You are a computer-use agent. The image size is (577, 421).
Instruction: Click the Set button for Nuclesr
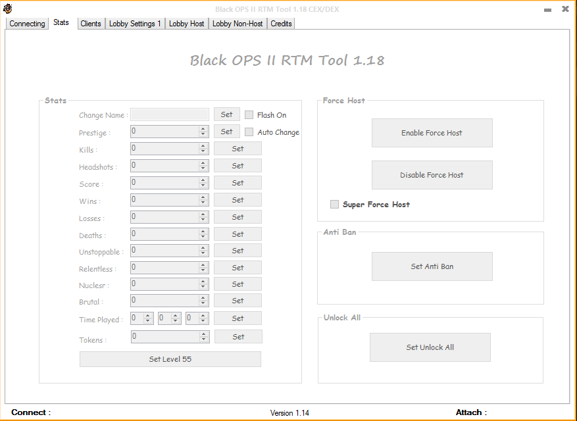coord(238,284)
